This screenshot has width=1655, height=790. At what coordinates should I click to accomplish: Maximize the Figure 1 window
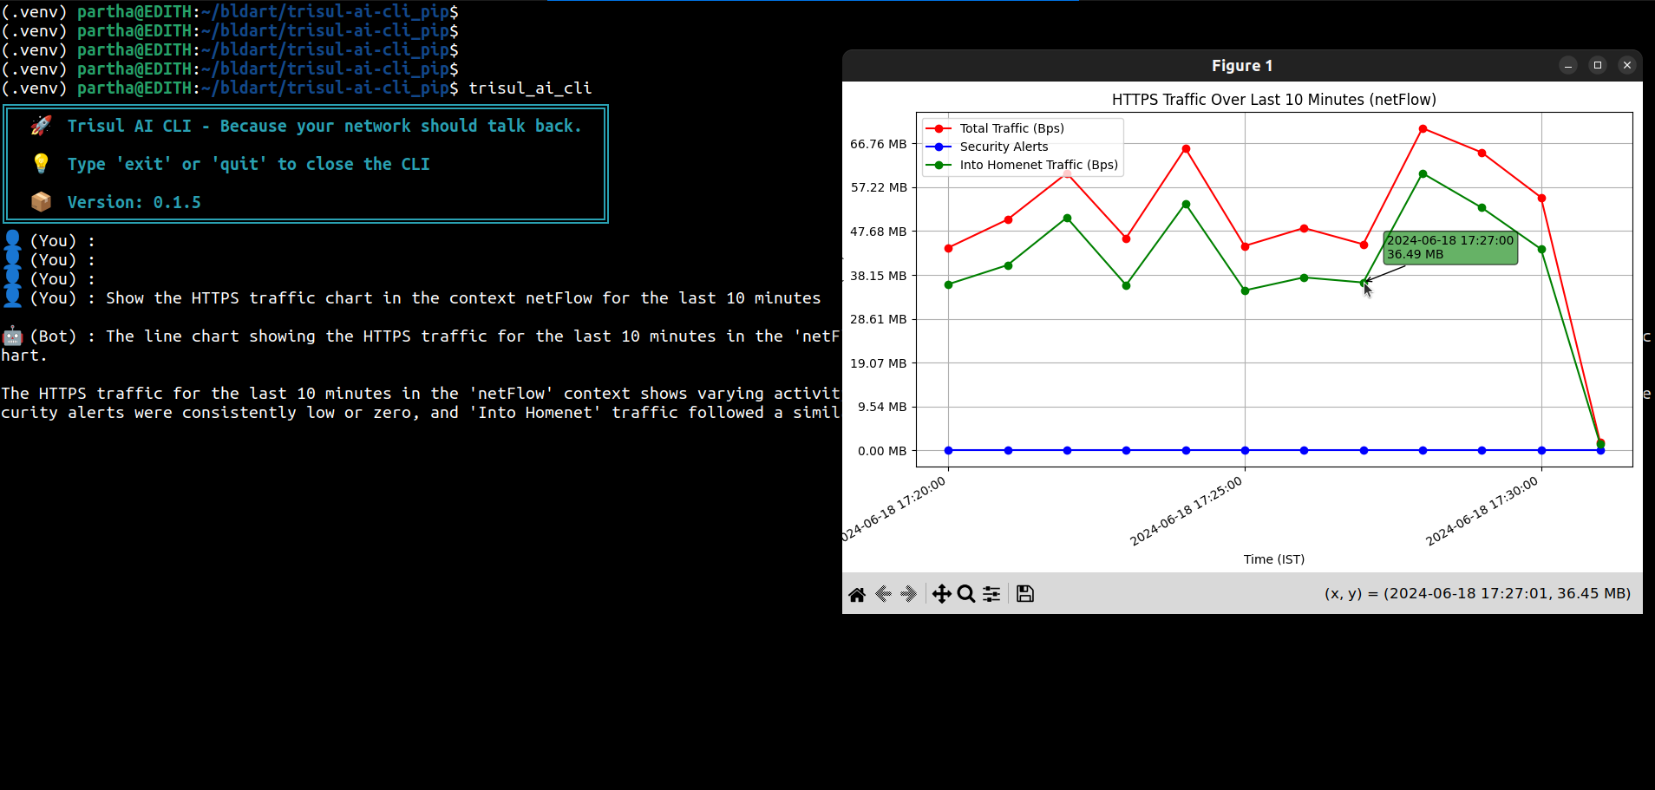pos(1598,65)
